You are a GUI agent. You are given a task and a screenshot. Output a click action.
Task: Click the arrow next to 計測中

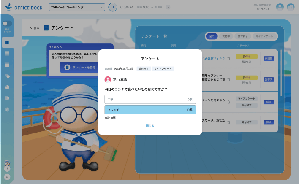point(168,7)
